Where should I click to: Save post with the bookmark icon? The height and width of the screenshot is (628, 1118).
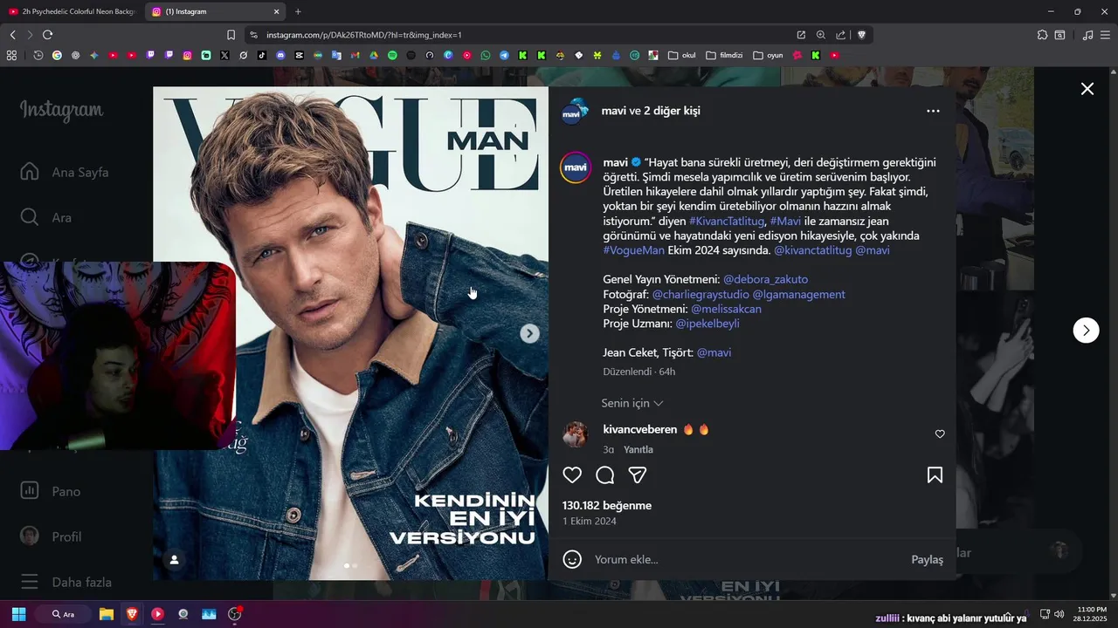click(x=935, y=475)
